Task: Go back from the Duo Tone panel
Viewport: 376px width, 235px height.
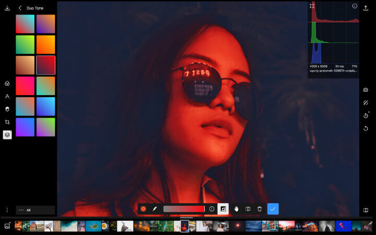Action: pos(20,8)
